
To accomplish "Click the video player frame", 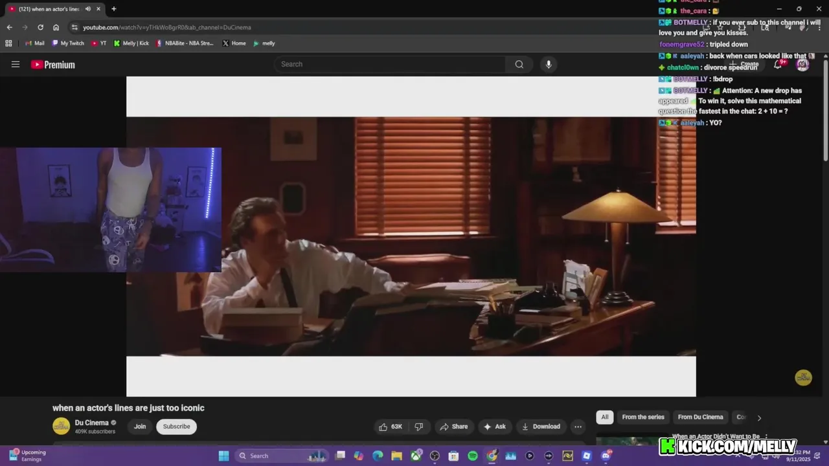I will coord(411,236).
